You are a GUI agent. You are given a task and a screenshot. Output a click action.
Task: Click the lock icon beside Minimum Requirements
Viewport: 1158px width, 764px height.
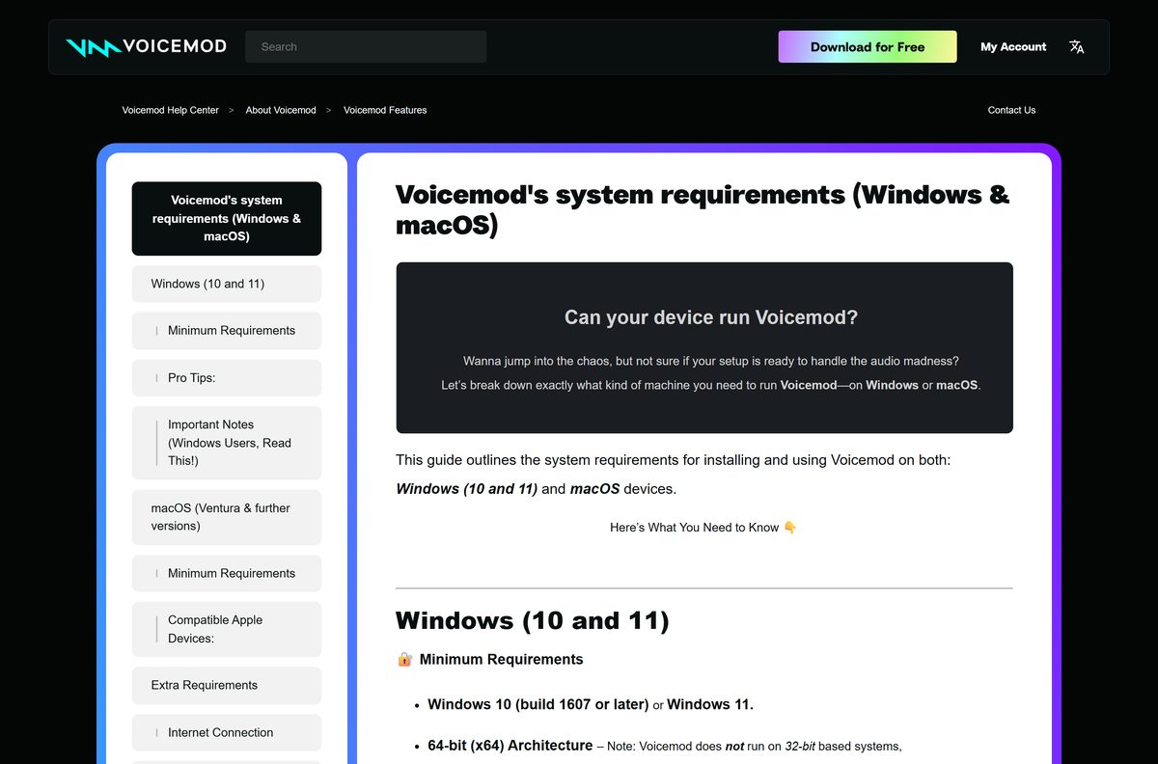tap(405, 660)
